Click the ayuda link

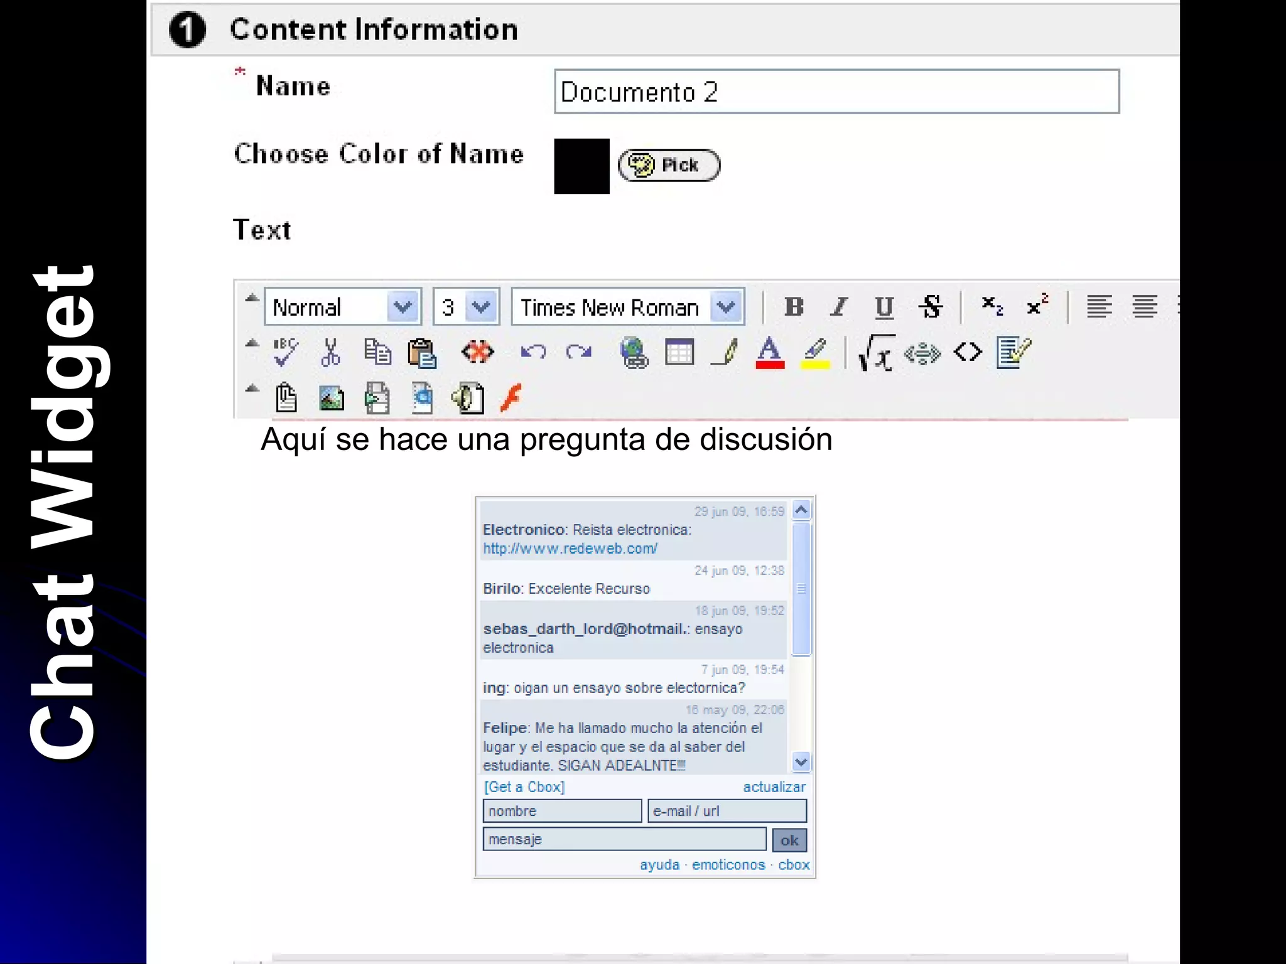tap(659, 865)
